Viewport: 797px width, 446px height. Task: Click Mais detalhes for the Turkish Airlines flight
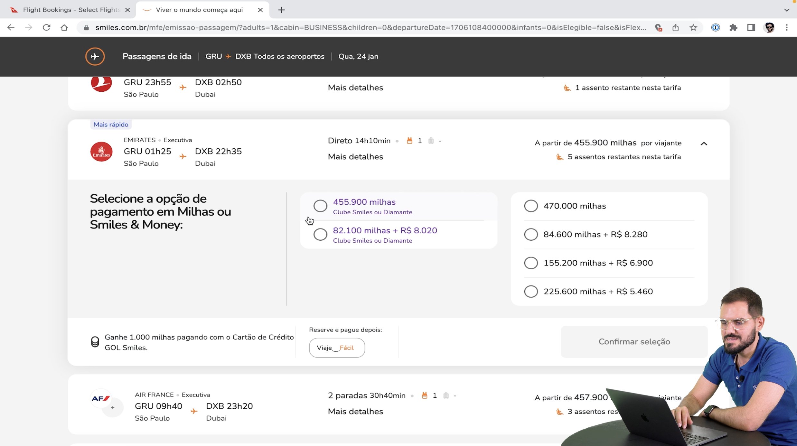tap(355, 88)
